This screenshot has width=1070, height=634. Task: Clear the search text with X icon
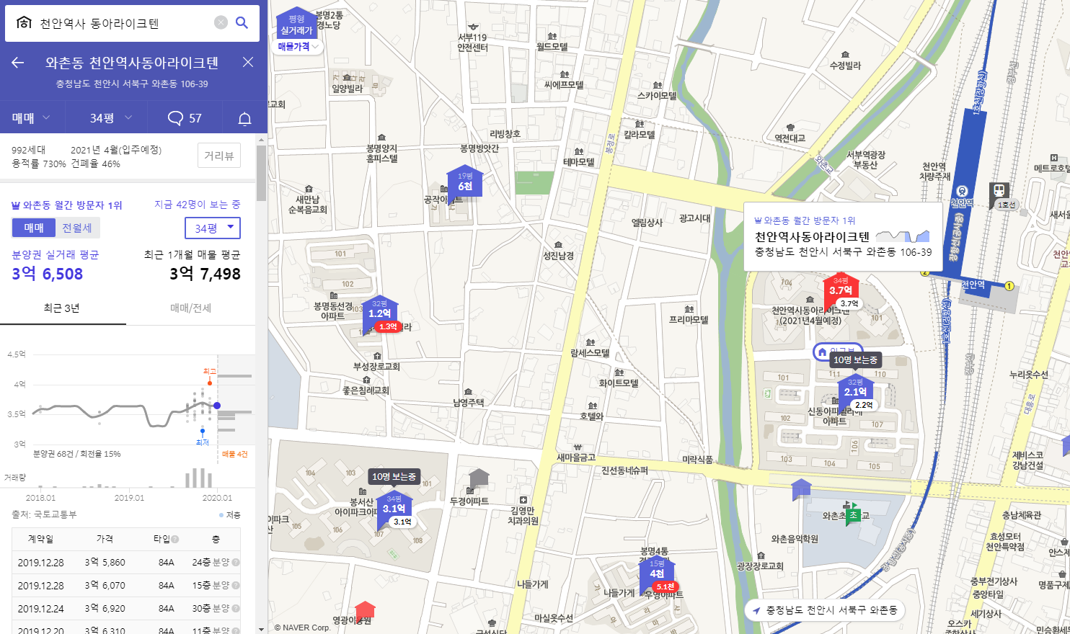(x=221, y=22)
